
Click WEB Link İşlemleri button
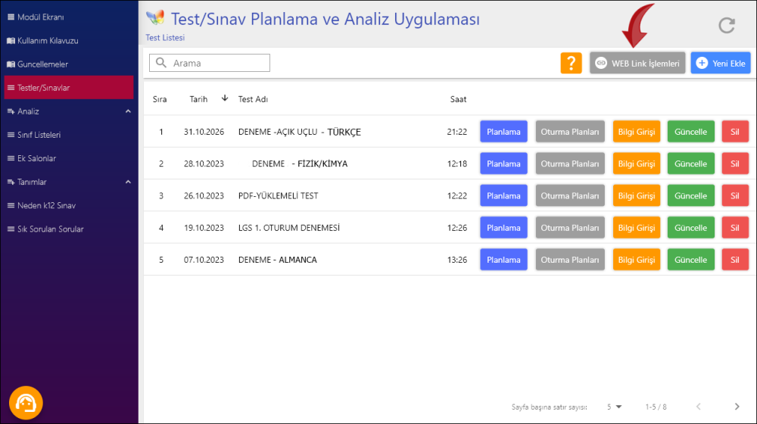pyautogui.click(x=637, y=64)
